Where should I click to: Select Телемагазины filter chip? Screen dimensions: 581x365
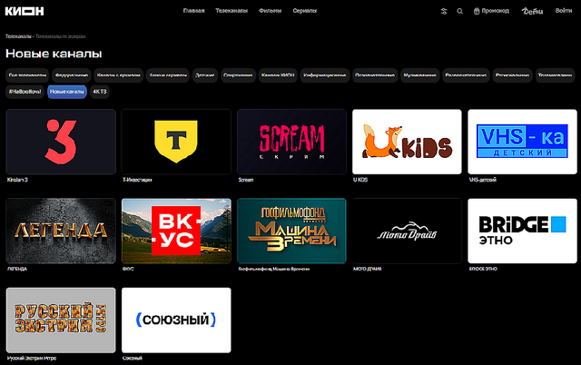555,75
